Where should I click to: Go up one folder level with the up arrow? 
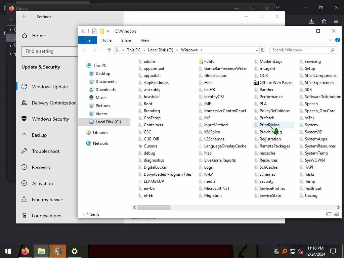pyautogui.click(x=109, y=50)
